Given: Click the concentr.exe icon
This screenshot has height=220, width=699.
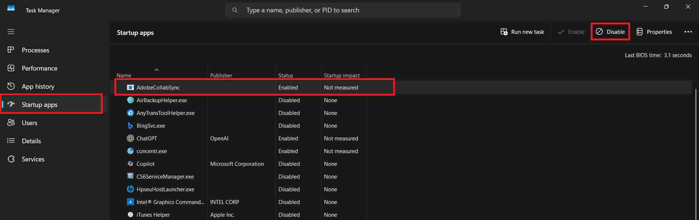Looking at the screenshot, I should (x=130, y=151).
